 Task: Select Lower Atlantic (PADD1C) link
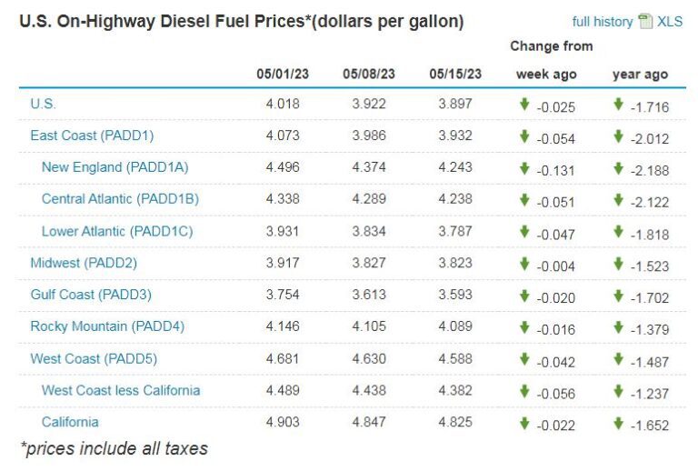(x=117, y=232)
